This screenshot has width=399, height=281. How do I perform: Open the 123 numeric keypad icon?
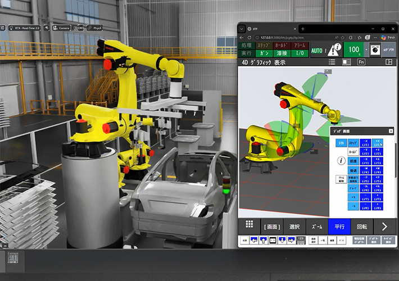pos(301,240)
